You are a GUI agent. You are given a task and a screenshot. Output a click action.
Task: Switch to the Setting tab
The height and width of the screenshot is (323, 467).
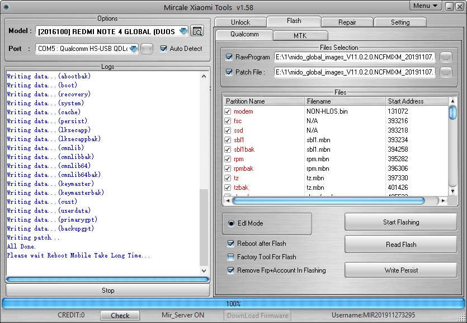400,22
